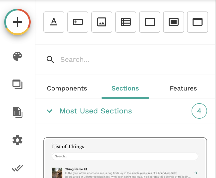Open the pages and windows panel
This screenshot has height=178, width=216.
pos(17,84)
